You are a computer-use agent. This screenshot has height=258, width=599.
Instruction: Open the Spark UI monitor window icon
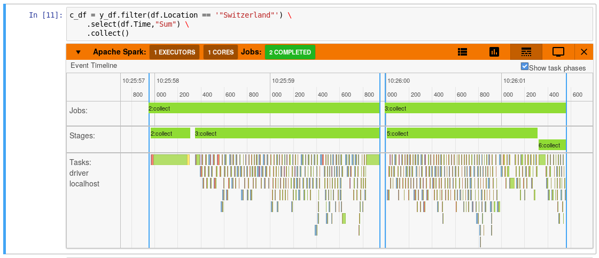click(558, 52)
